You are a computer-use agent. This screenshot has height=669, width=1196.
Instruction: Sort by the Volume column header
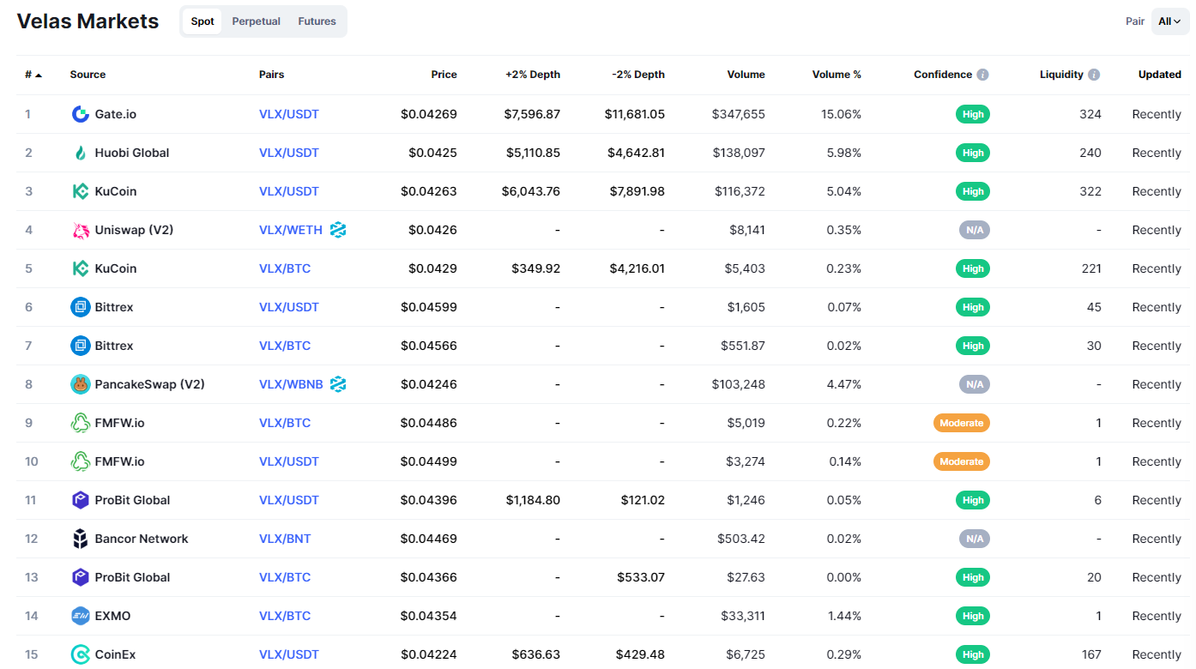coord(746,75)
